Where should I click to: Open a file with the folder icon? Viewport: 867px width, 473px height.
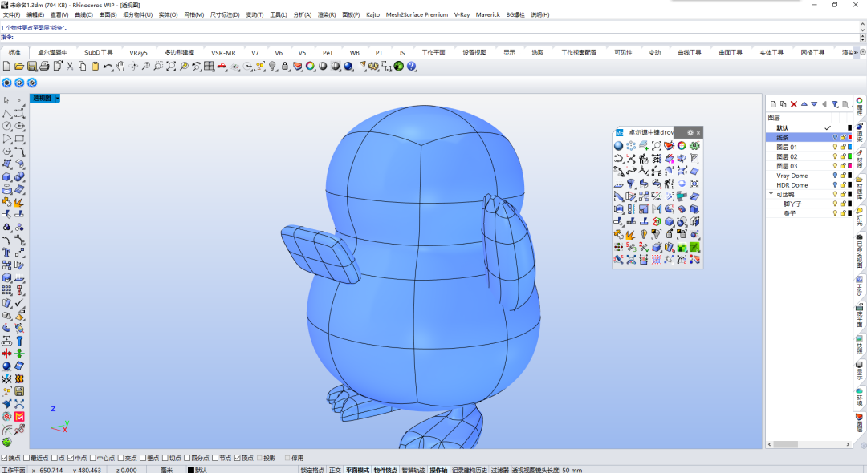tap(18, 67)
